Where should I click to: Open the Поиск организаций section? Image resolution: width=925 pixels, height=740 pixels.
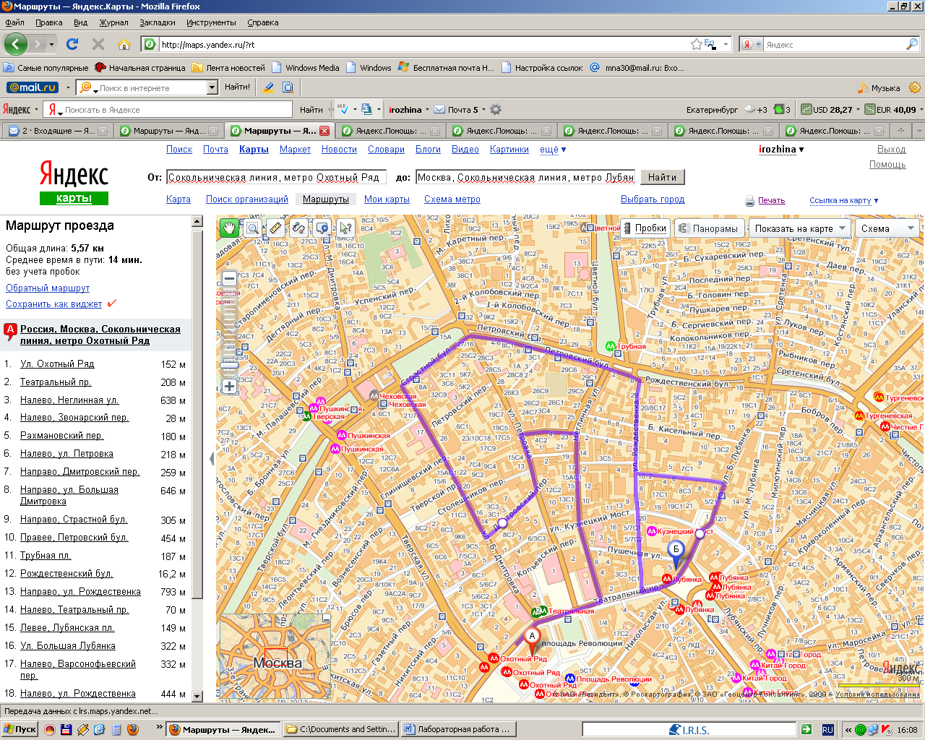pos(247,199)
